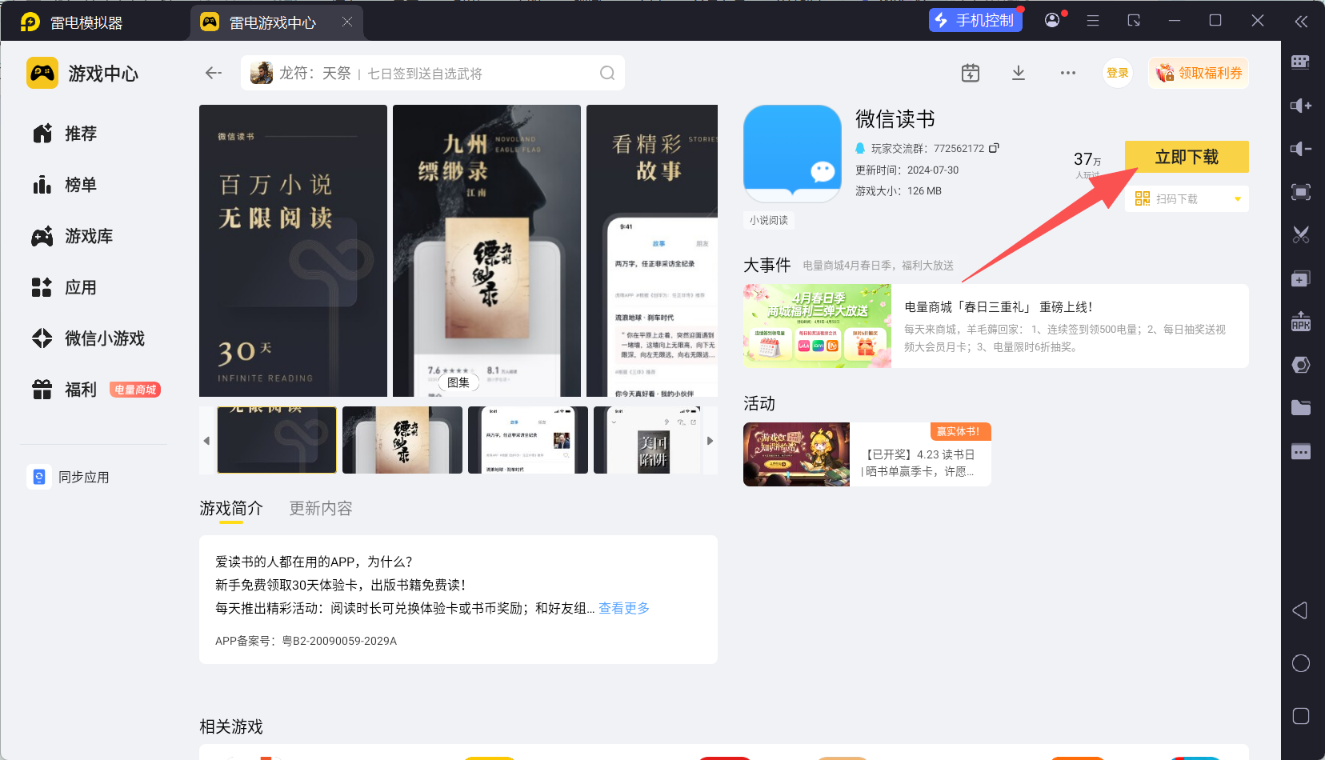The width and height of the screenshot is (1325, 760).
Task: Open the 查看更多 link
Action: tap(624, 608)
